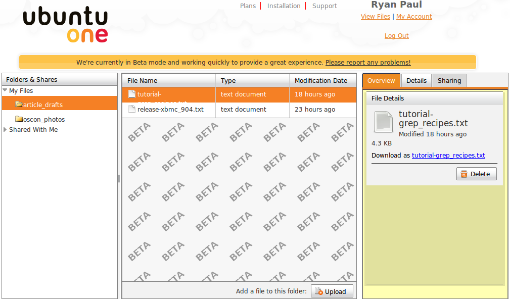Click the '4.3 KB' file size text
Viewport: 510px width, 302px height.
coord(382,143)
